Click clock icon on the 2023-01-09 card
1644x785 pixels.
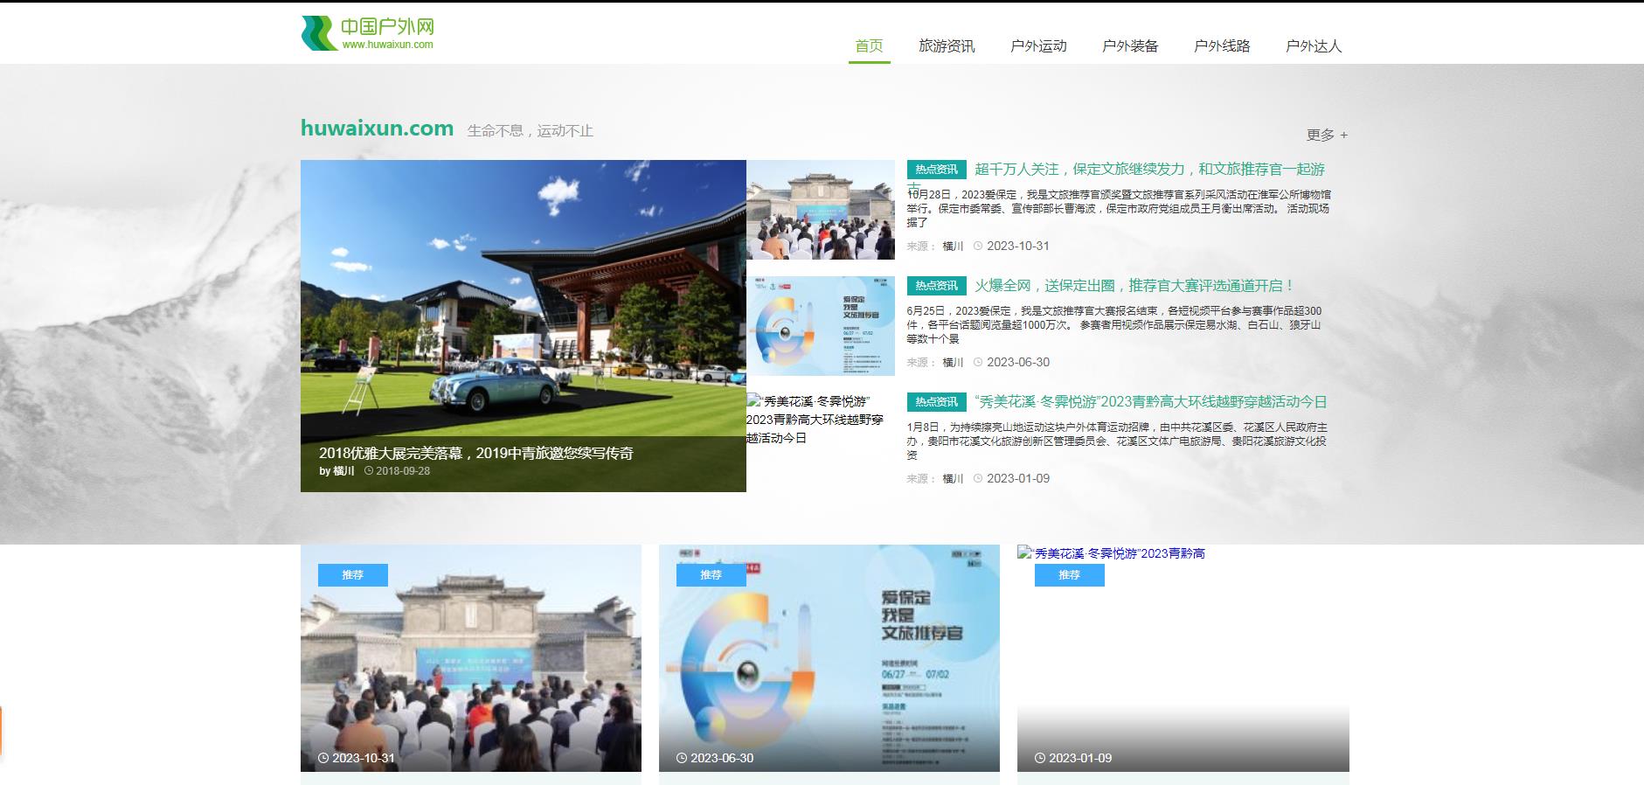[x=1040, y=759]
